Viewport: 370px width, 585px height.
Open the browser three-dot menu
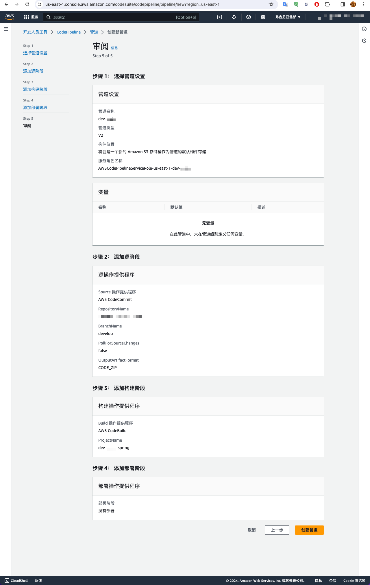[x=364, y=4]
